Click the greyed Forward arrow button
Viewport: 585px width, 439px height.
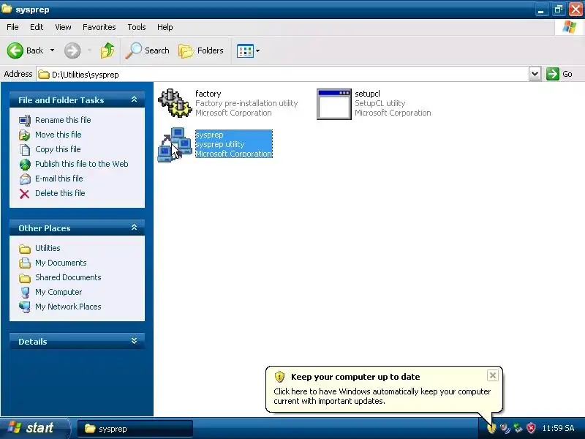[72, 50]
